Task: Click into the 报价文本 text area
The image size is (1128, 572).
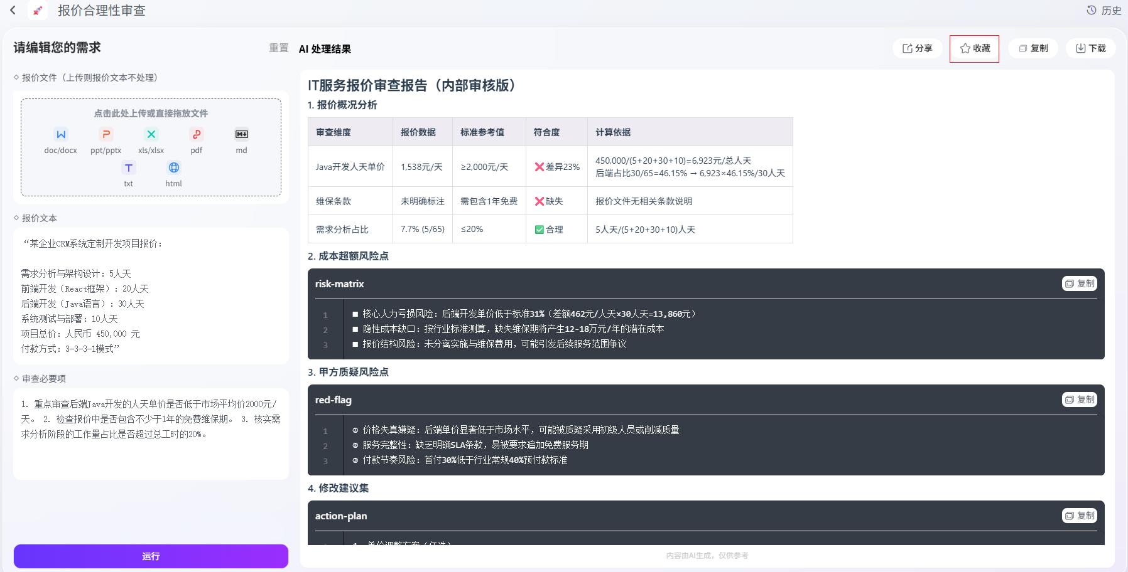Action: pos(151,296)
